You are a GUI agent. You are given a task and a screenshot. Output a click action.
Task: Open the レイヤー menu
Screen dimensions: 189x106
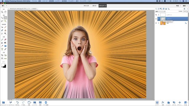pos(58,1)
